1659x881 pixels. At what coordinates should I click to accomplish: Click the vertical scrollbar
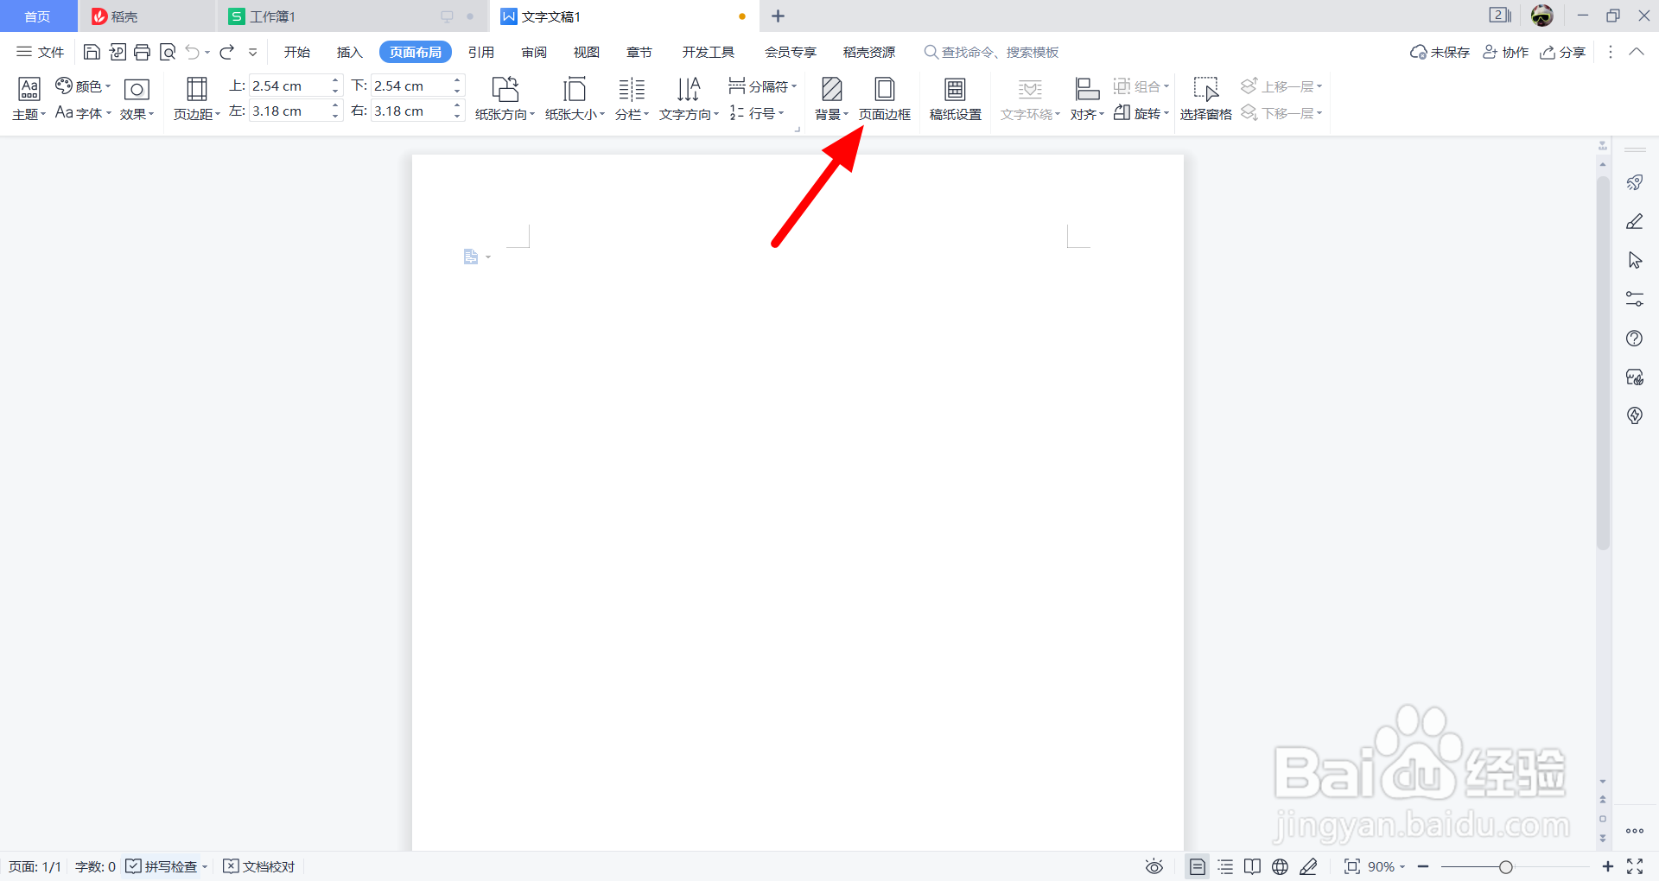tap(1603, 363)
